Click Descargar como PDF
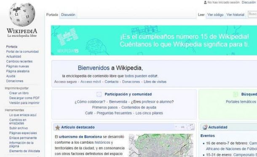 pyautogui.click(x=24, y=98)
